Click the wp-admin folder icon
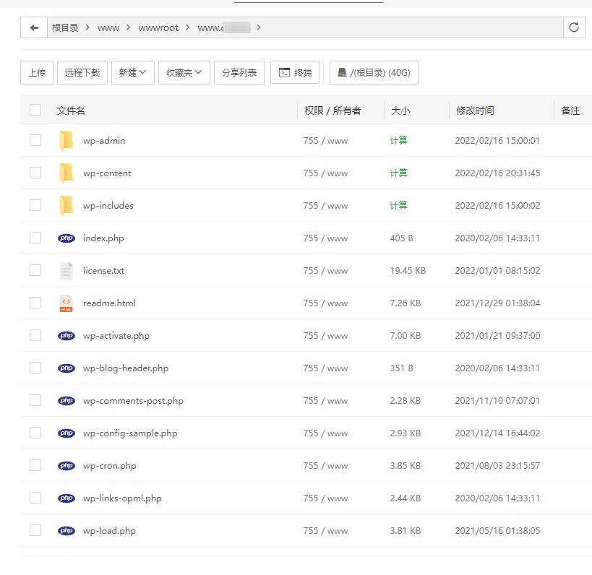Image resolution: width=592 pixels, height=575 pixels. [67, 140]
